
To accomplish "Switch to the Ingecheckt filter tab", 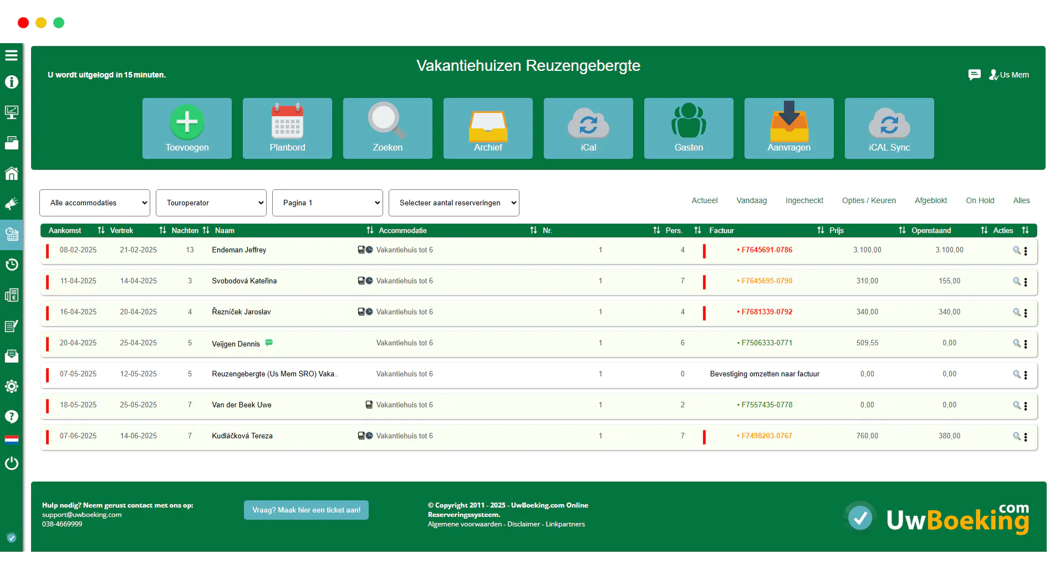I will 804,200.
